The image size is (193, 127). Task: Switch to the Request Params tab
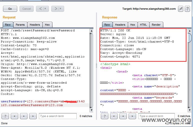pyautogui.click(x=20, y=25)
